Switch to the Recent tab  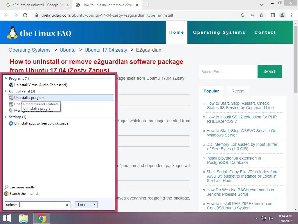[x=238, y=91]
